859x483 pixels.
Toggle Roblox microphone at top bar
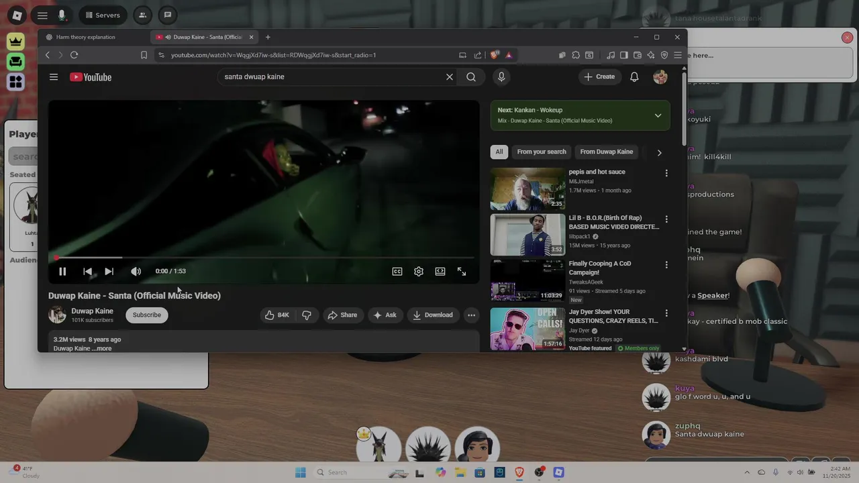coord(62,15)
